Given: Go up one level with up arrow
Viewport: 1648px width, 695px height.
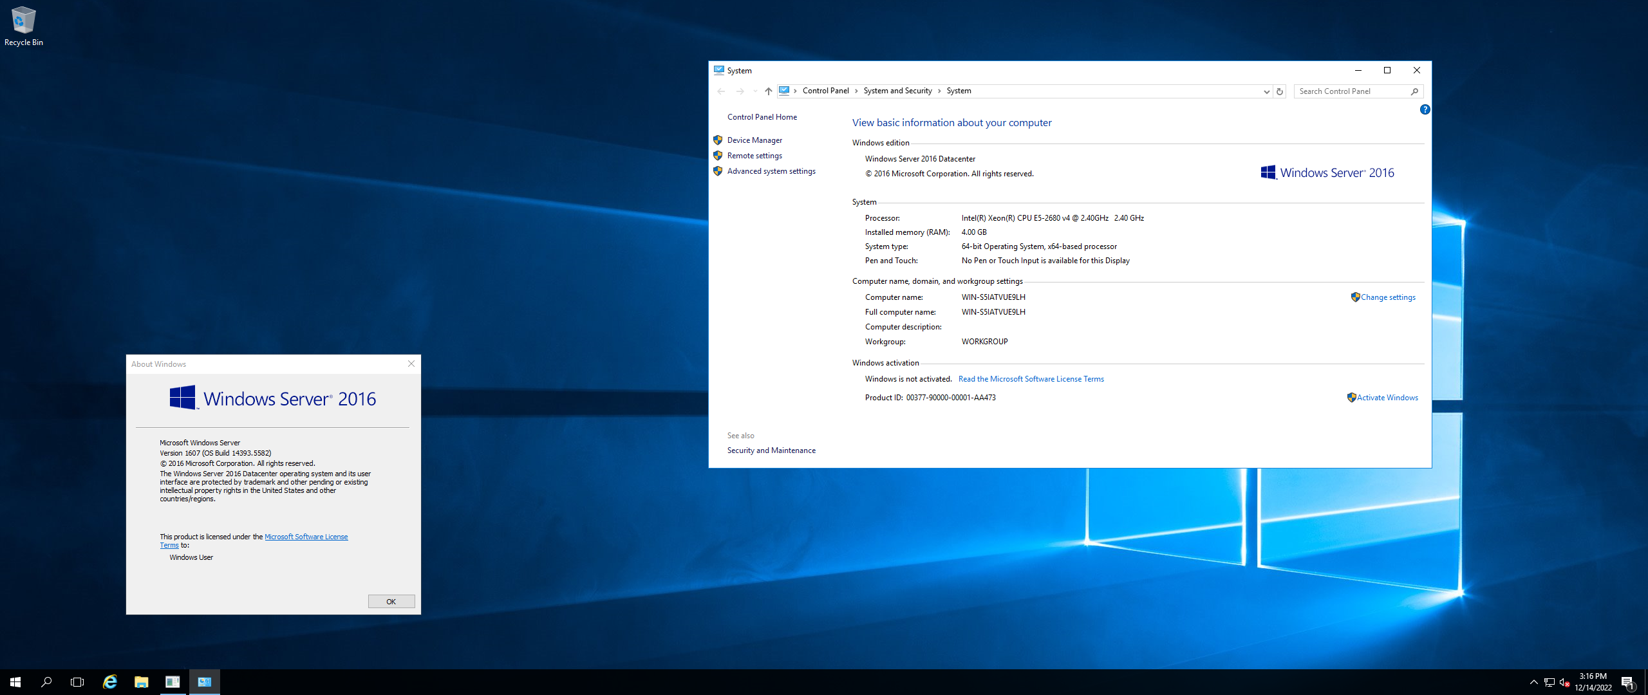Looking at the screenshot, I should coord(768,91).
